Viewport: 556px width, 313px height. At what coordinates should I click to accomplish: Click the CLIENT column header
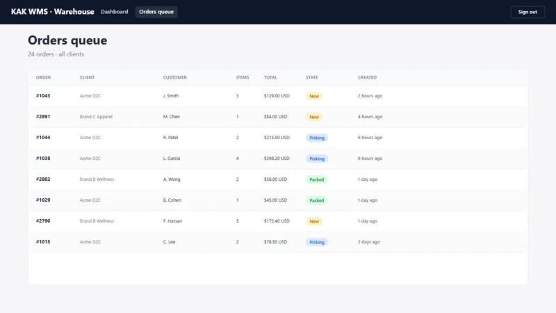tap(88, 77)
